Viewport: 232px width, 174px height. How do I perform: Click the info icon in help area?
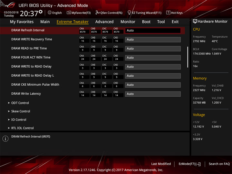pyautogui.click(x=5, y=139)
